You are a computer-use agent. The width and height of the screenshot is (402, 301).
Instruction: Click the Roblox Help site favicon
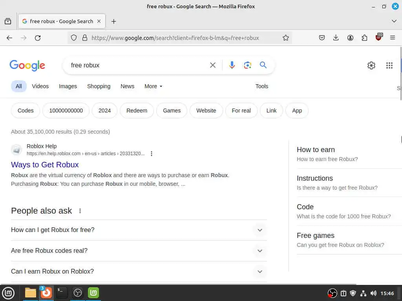(16, 150)
